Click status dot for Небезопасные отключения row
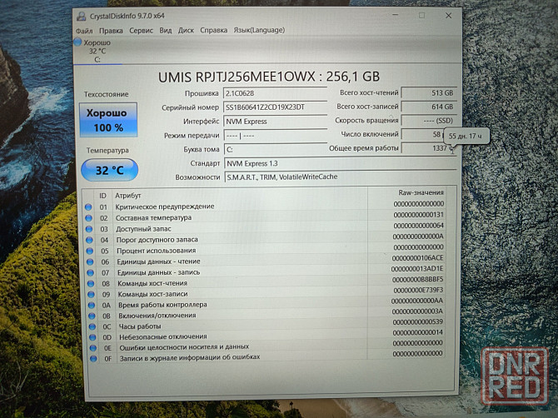 (92, 337)
